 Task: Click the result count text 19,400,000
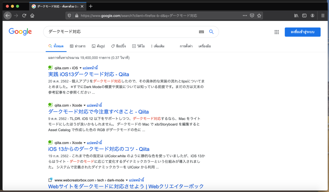88,58
